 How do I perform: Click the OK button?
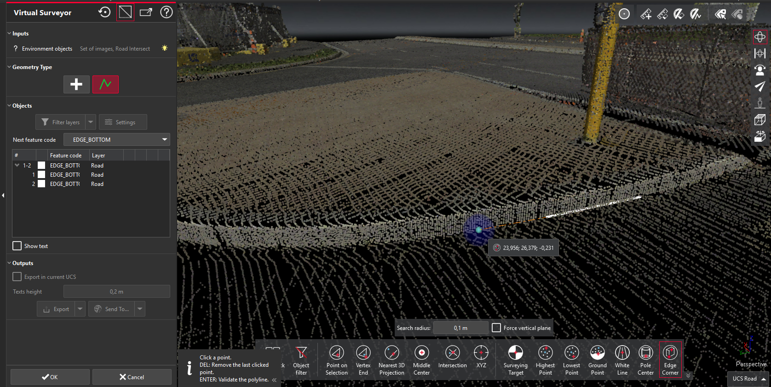tap(50, 377)
